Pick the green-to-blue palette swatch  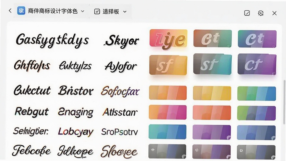[x=257, y=94]
